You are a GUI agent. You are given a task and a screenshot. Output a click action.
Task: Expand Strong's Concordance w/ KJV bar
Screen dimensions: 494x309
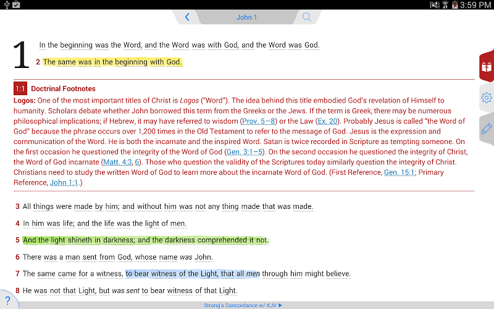coord(243,305)
